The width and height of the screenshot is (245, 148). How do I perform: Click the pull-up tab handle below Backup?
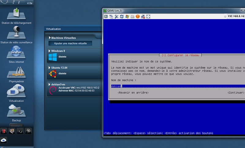click(16, 125)
